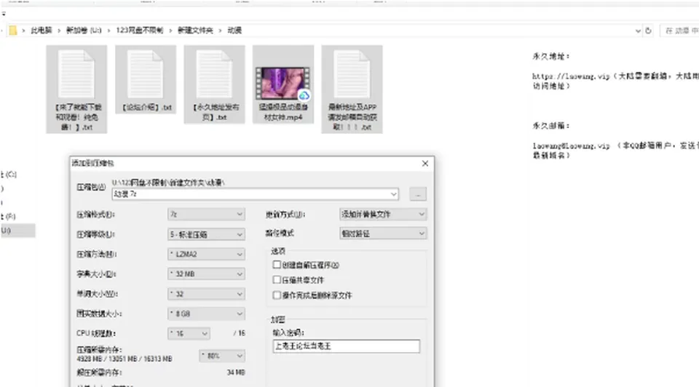This screenshot has width=699, height=387.
Task: Select the (C:) drive in the navigation pane
Action: pos(9,174)
